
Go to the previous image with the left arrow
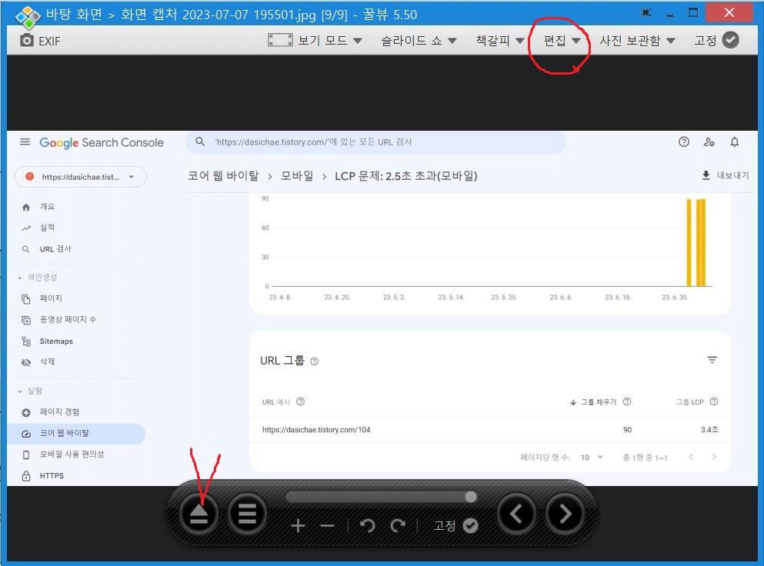click(x=516, y=514)
